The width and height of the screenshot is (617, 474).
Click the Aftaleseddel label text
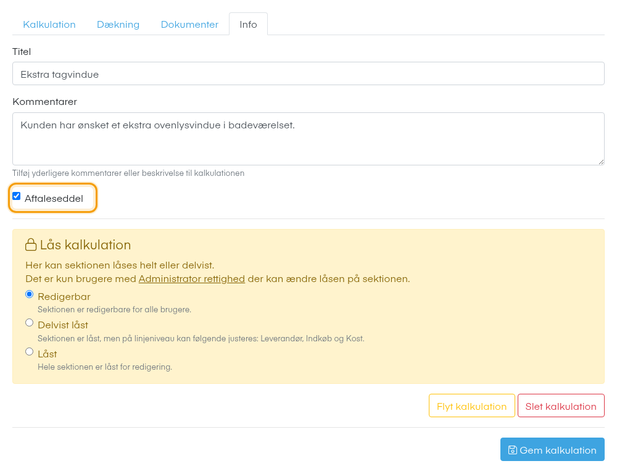(54, 198)
